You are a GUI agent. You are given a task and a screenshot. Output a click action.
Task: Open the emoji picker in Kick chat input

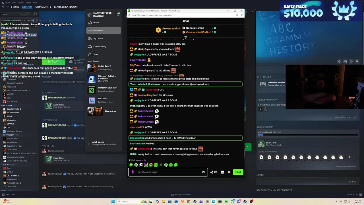203,172
